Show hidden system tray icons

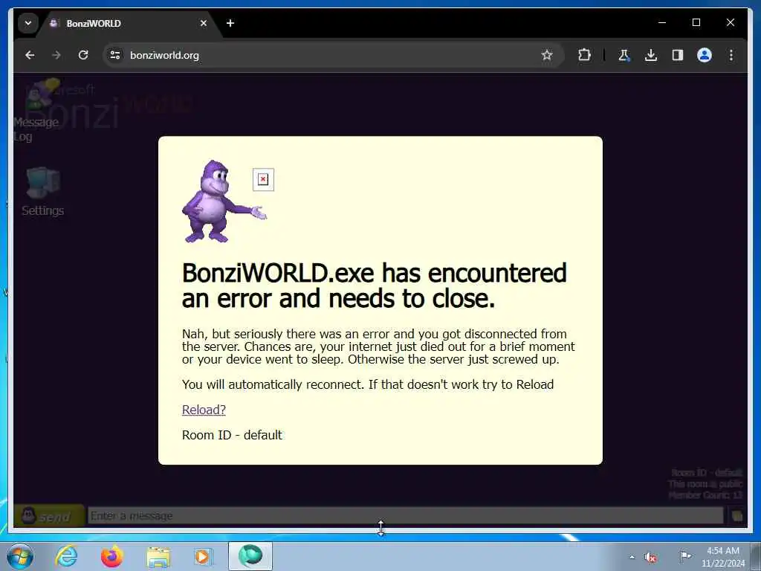click(632, 557)
